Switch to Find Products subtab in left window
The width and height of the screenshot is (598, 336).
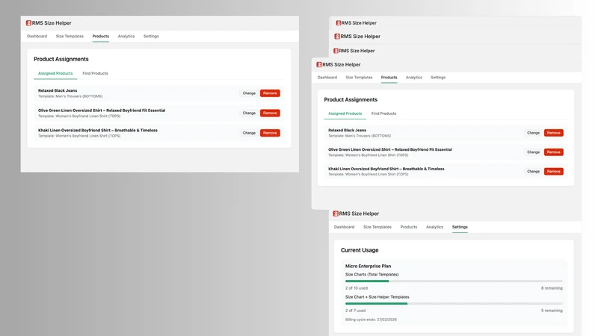(96, 73)
